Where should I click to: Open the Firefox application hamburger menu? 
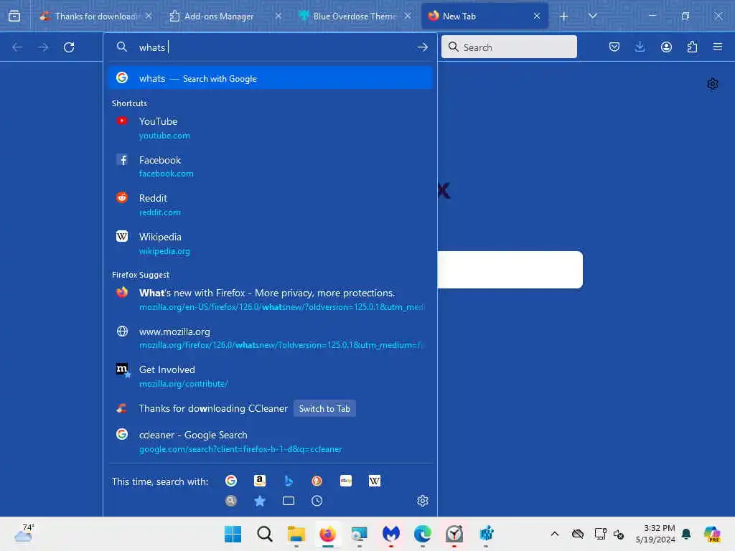point(718,47)
